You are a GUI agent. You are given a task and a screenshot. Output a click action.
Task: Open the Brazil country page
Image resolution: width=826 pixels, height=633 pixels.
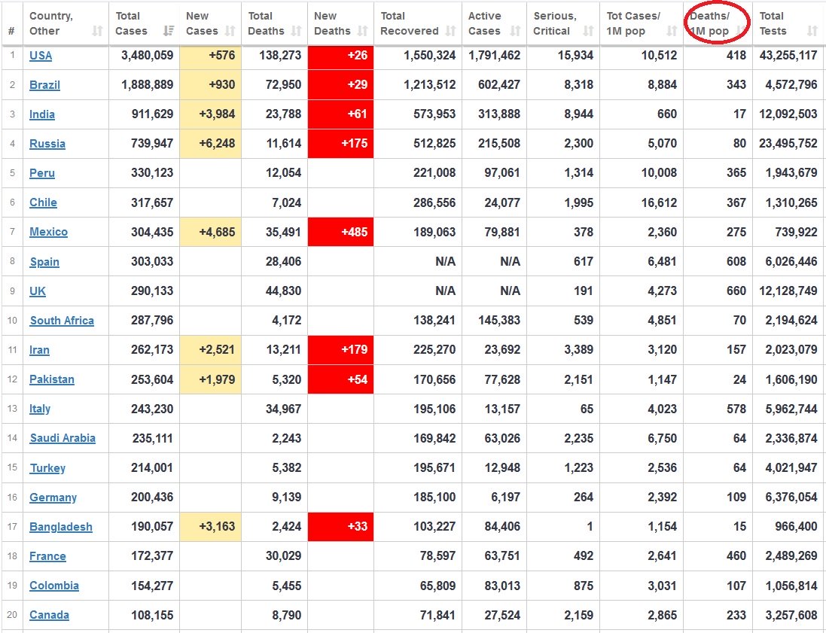(x=44, y=85)
